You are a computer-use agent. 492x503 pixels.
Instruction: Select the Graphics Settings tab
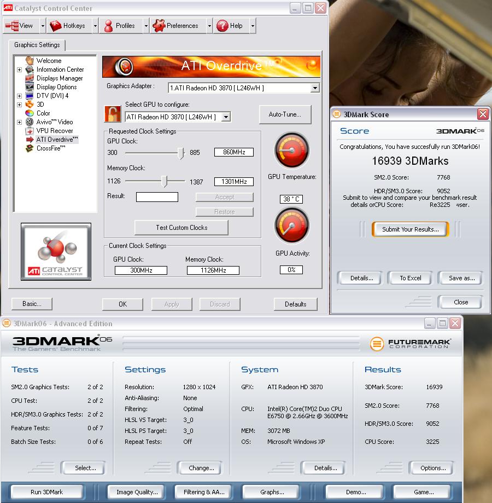[x=37, y=45]
